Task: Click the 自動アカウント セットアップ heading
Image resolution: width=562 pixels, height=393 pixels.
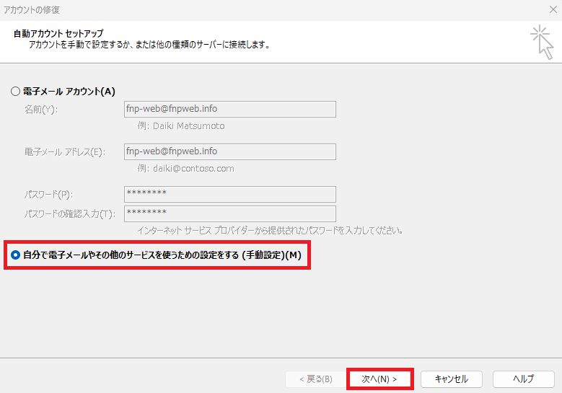Action: pyautogui.click(x=58, y=33)
